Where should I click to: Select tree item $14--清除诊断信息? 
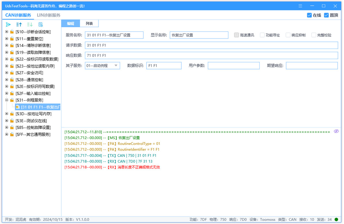click(x=33, y=45)
